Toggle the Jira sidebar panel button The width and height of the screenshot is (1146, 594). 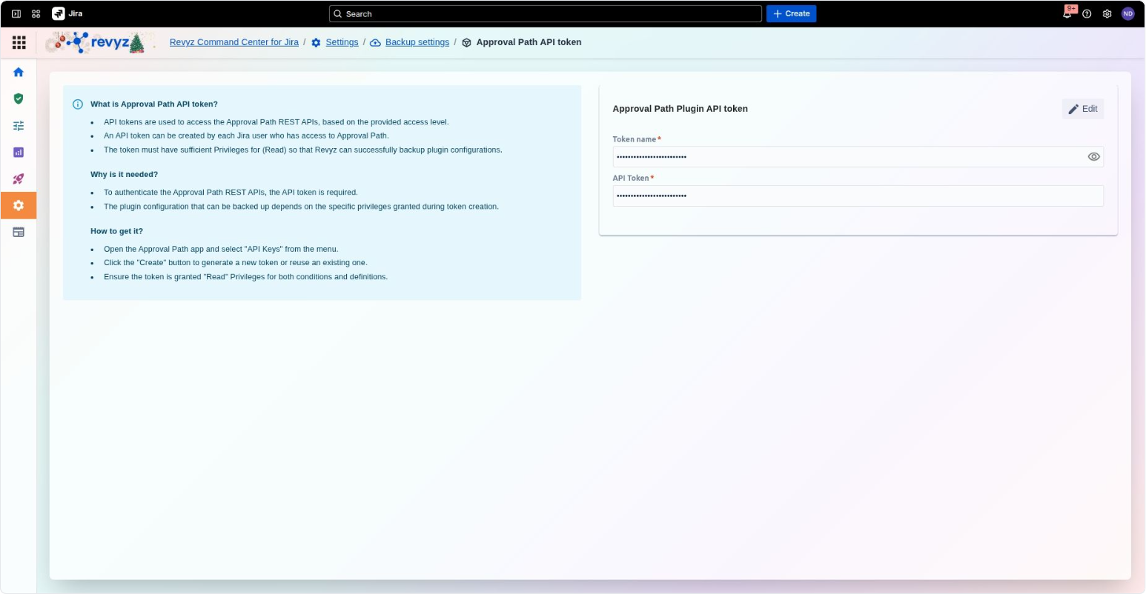(16, 13)
